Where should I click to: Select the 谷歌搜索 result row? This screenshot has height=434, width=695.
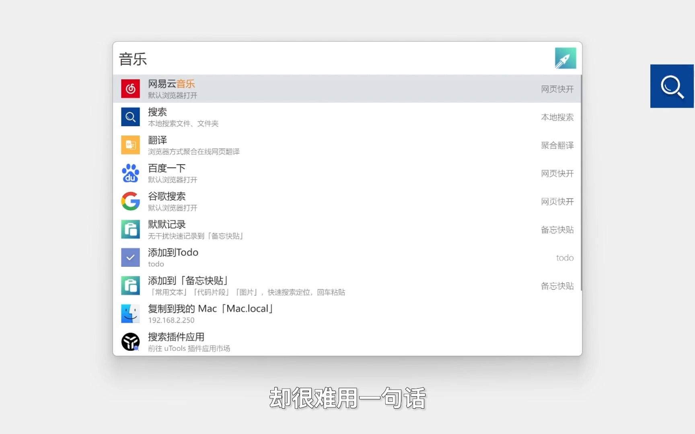pyautogui.click(x=282, y=201)
